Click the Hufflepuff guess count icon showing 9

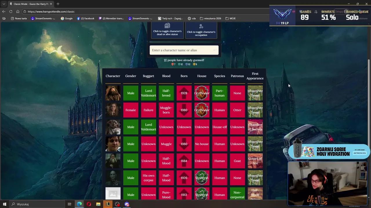[194, 64]
